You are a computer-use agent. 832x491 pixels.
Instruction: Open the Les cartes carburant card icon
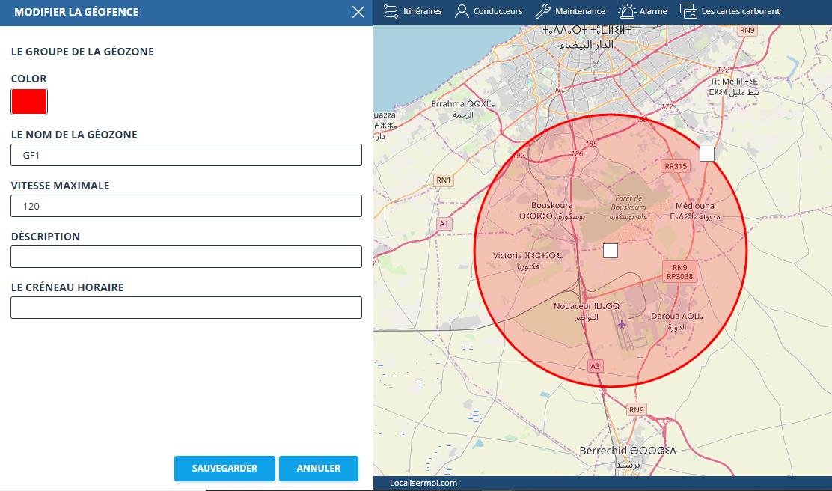(x=689, y=11)
